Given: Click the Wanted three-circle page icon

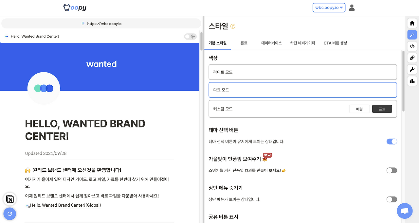Looking at the screenshot, I should [x=44, y=88].
